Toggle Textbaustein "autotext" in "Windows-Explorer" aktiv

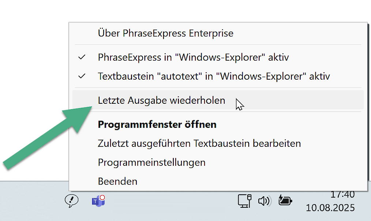[x=218, y=76]
